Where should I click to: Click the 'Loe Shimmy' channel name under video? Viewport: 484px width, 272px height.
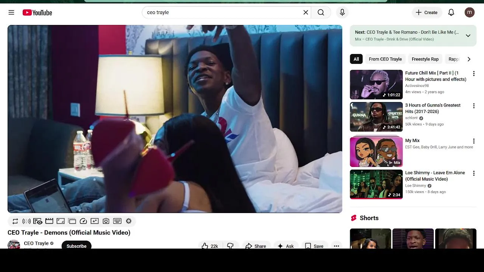[416, 185]
